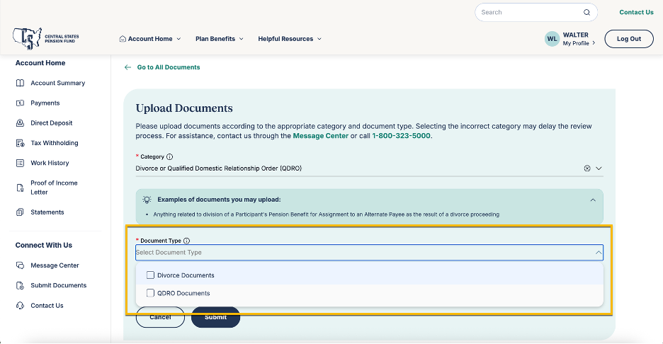Open Statements in the sidebar
663x344 pixels.
tap(47, 212)
